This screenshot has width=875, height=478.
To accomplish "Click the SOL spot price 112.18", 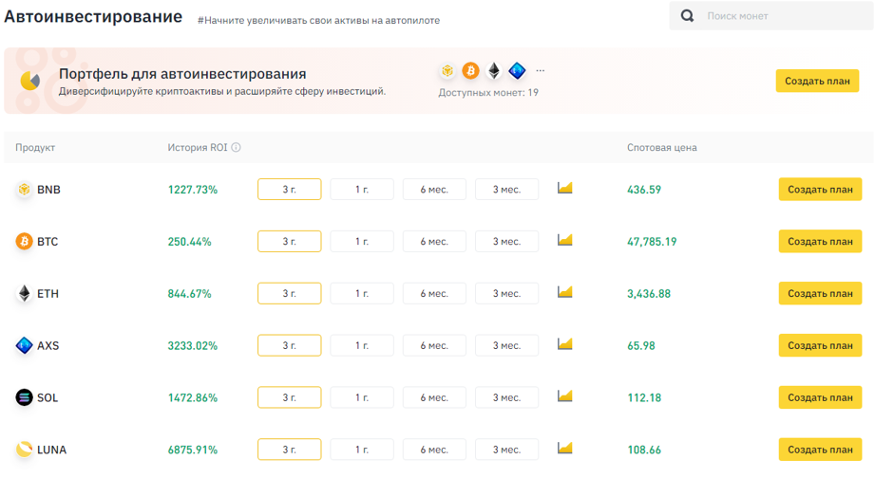I will coord(644,397).
